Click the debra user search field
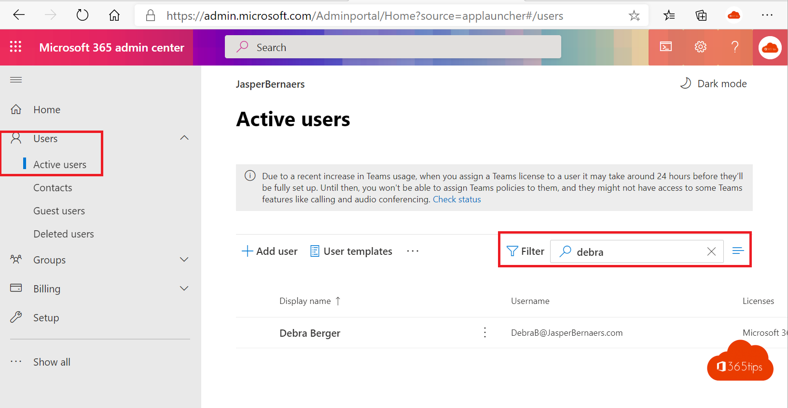 [637, 251]
